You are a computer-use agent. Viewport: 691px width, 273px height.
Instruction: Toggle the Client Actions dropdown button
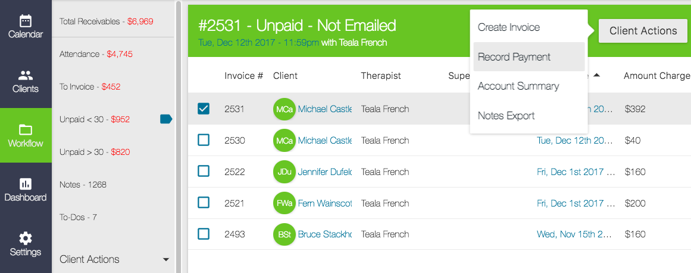(643, 31)
